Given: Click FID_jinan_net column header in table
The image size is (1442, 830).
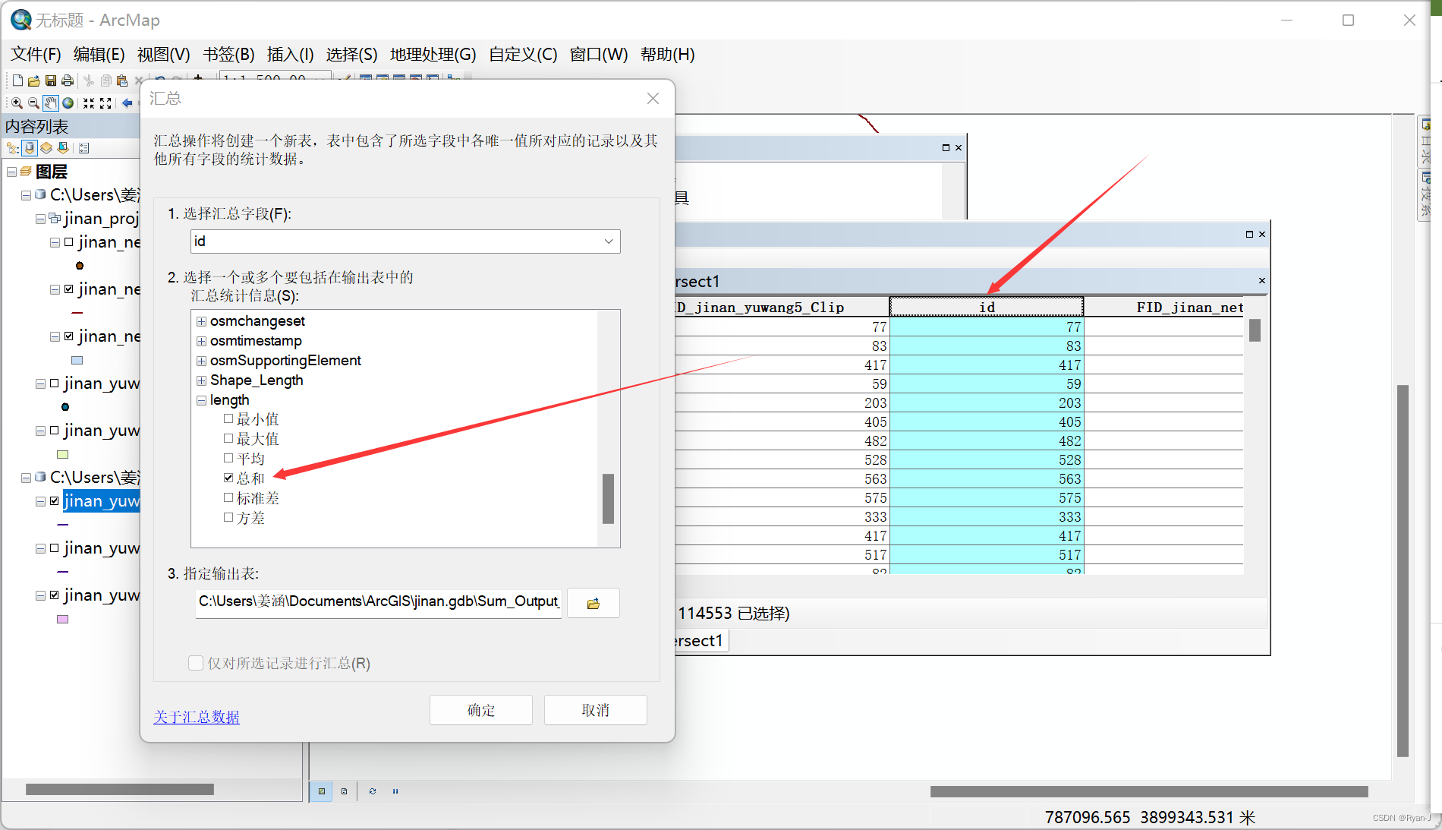Looking at the screenshot, I should 1165,307.
